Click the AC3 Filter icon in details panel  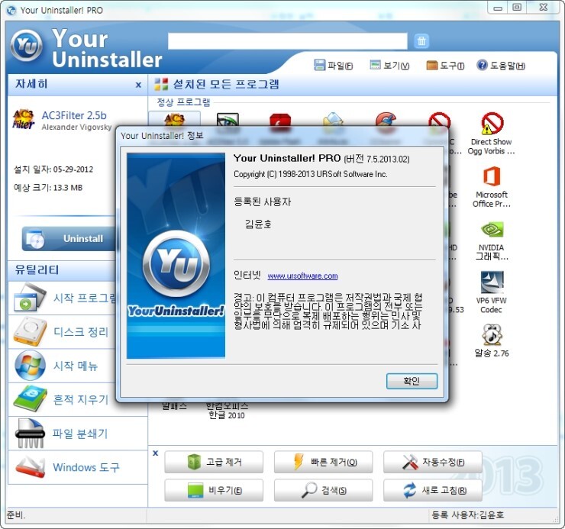point(24,120)
